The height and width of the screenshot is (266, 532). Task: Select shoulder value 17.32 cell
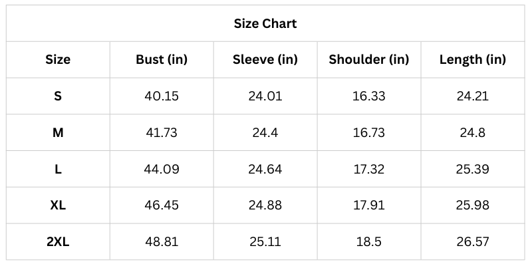[x=369, y=169]
